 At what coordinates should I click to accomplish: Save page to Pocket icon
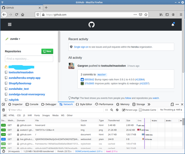point(141,15)
